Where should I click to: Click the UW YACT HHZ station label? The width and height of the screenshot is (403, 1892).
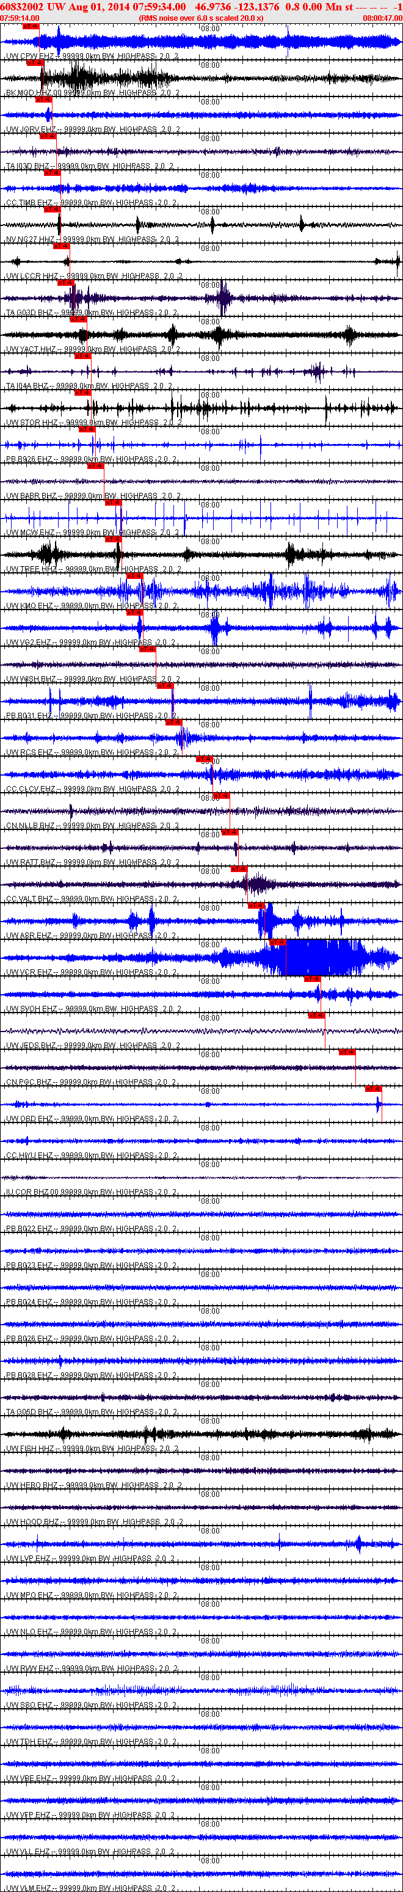coord(93,349)
